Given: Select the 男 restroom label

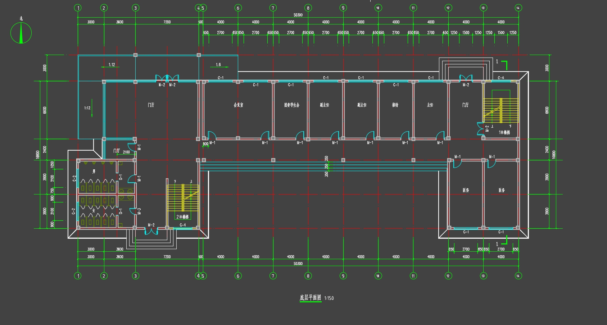Looking at the screenshot, I should click(x=94, y=171).
